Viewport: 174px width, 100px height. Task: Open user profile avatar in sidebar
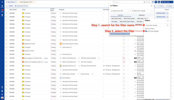coord(2,98)
